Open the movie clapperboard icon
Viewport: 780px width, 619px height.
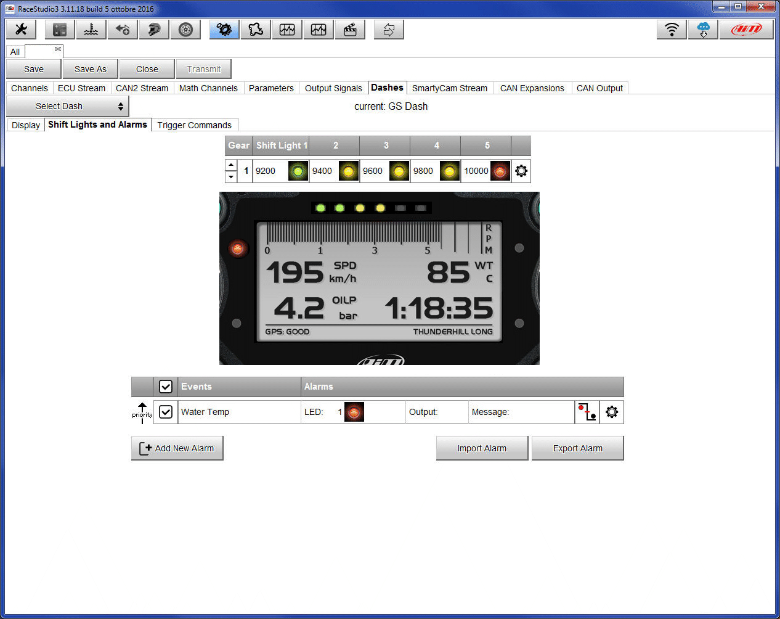tap(350, 30)
